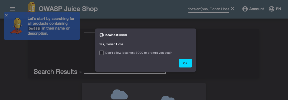Screen dimensions: 288x100
Task: Open language selection globe icon
Action: point(271,9)
